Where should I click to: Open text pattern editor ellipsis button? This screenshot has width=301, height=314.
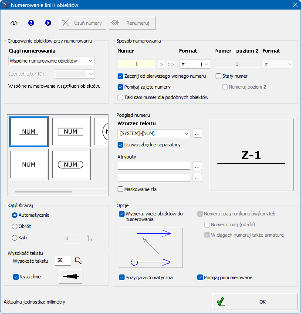click(197, 133)
